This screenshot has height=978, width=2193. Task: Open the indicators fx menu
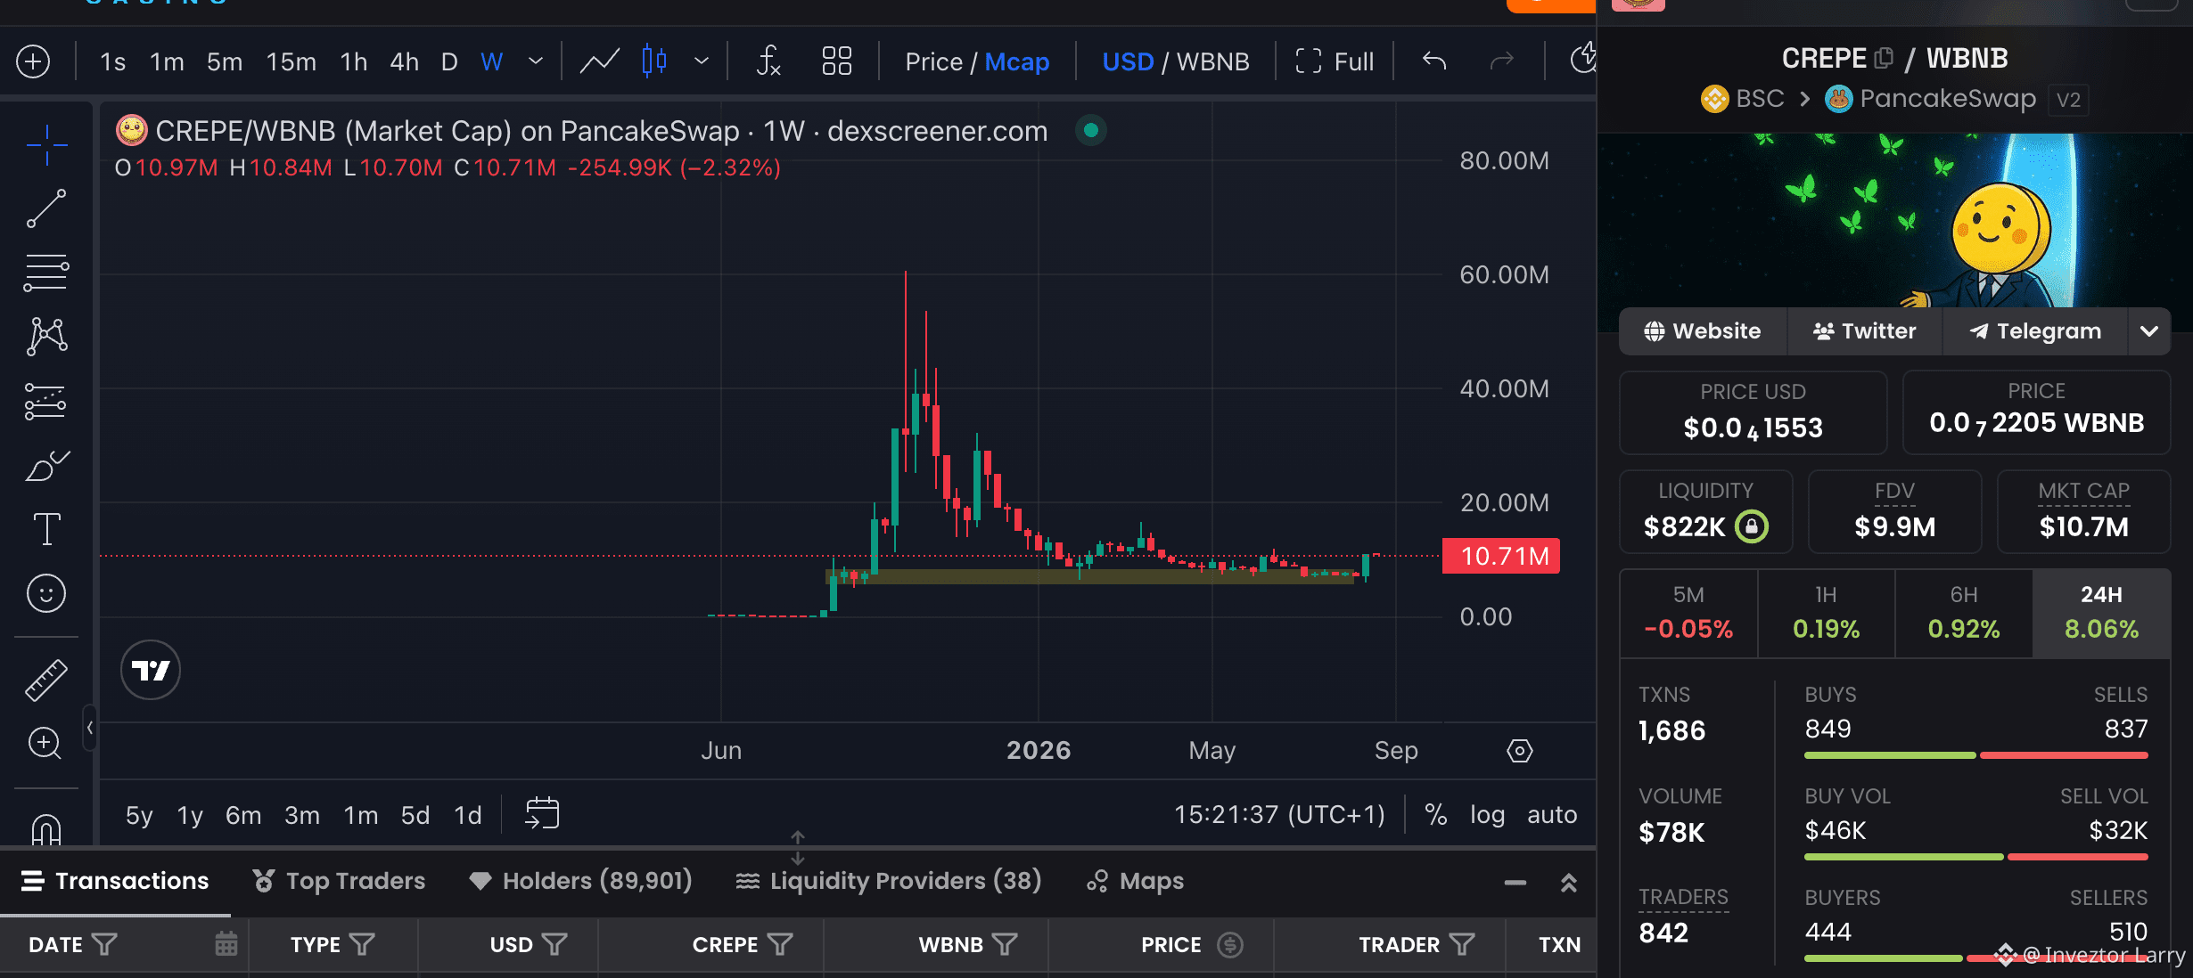click(768, 61)
